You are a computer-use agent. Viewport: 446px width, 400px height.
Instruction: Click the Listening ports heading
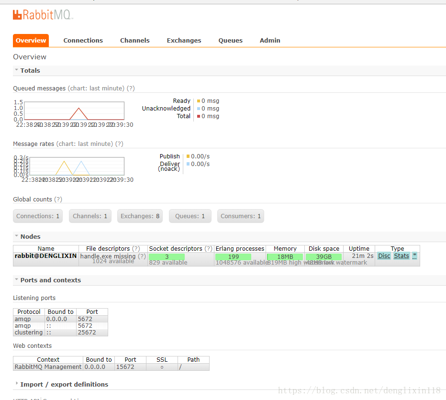pyautogui.click(x=34, y=298)
